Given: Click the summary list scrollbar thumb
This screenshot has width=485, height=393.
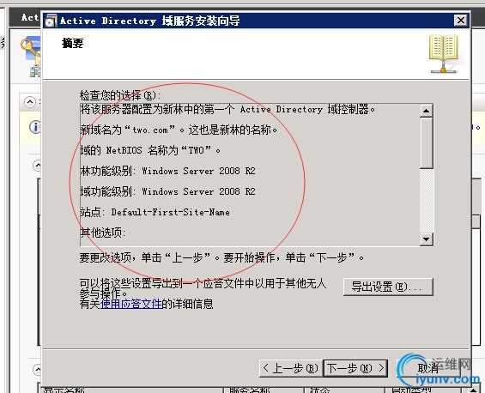Looking at the screenshot, I should (427, 142).
